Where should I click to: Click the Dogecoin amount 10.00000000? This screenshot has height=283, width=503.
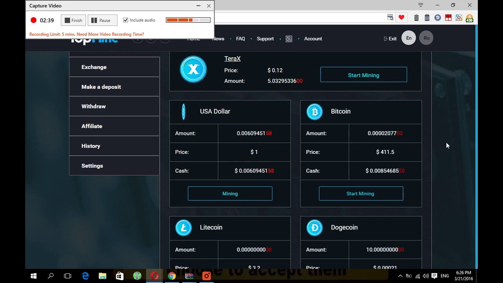(385, 250)
